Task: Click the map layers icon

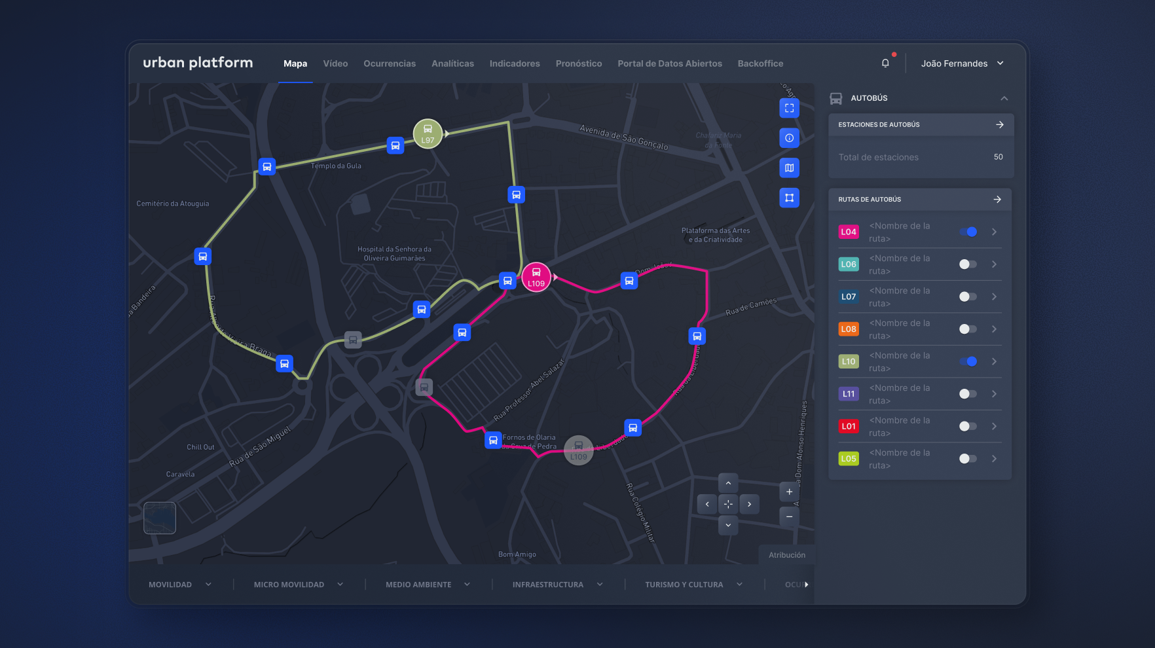Action: 789,168
